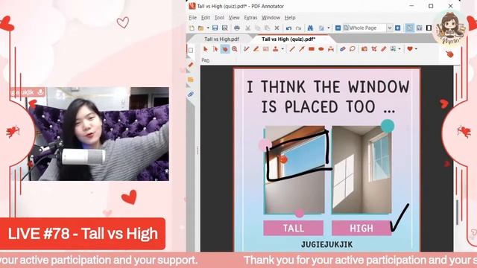Click the sidebar attachments paperclip icon
This screenshot has width=477, height=268.
pos(191,95)
